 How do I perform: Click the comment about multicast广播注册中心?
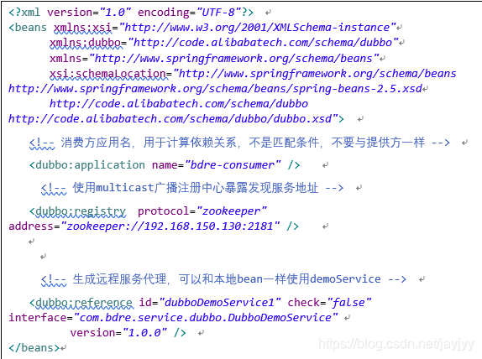pos(192,188)
